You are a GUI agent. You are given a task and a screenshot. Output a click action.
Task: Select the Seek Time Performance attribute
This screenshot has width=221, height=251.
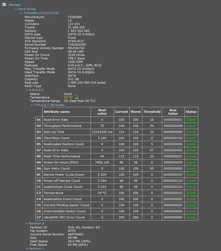pos(62,156)
